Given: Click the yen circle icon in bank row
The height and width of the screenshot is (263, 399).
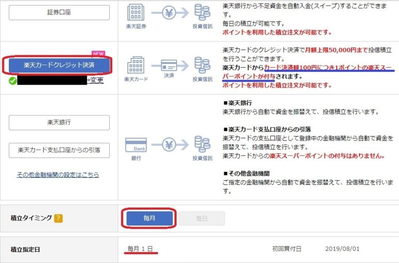Looking at the screenshot, I should pyautogui.click(x=169, y=144).
